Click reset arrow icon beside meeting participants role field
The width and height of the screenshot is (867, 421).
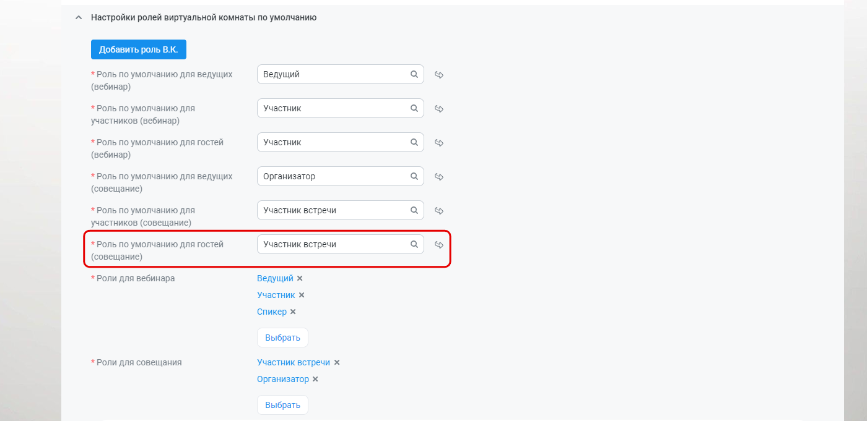(439, 211)
